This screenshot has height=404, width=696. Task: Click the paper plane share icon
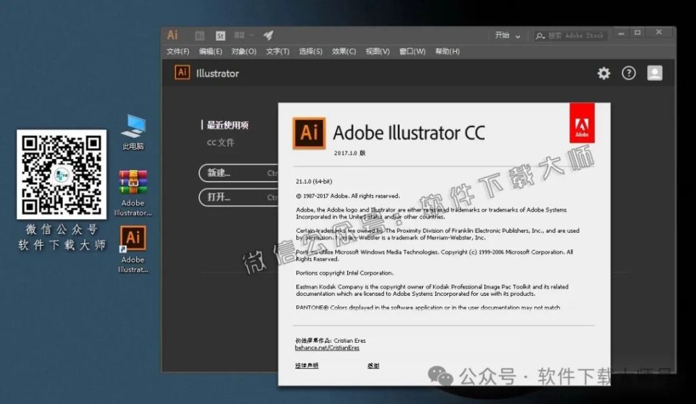(268, 34)
